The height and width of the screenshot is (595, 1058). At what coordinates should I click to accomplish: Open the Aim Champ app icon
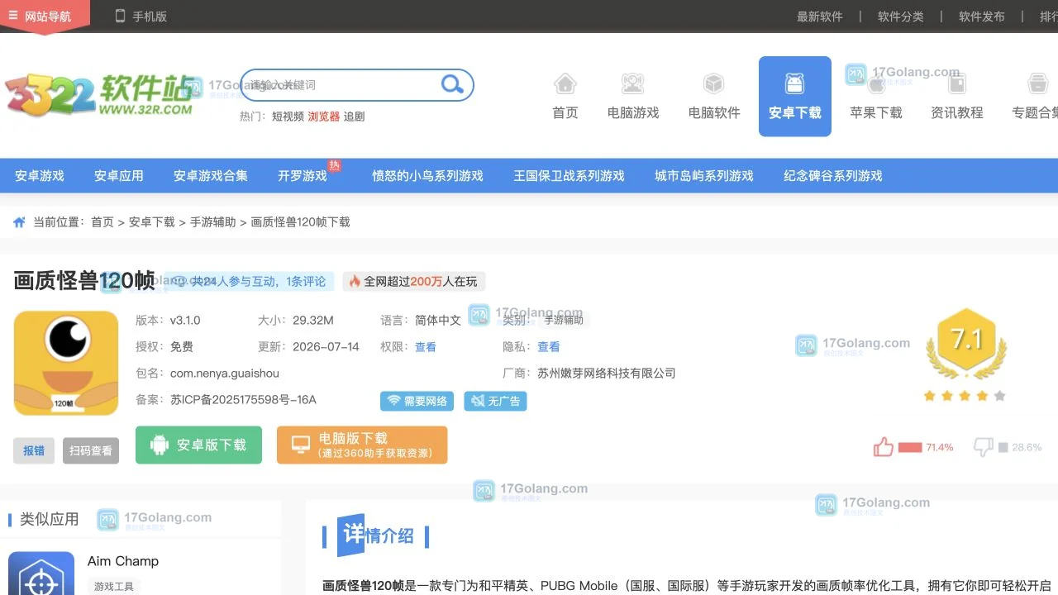click(41, 573)
